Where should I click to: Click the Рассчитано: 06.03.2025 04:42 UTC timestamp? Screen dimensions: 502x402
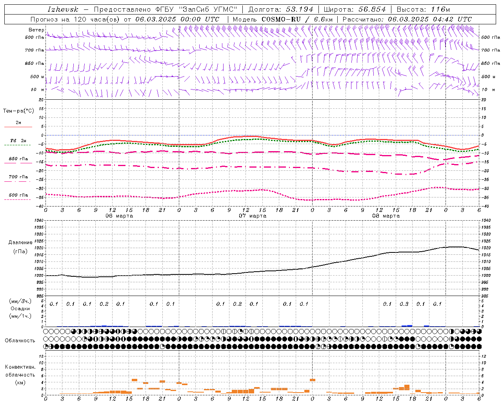click(407, 19)
